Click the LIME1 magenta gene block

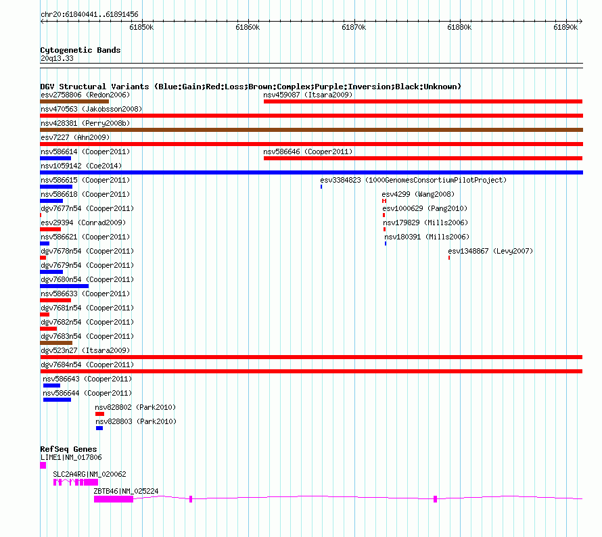pos(43,465)
